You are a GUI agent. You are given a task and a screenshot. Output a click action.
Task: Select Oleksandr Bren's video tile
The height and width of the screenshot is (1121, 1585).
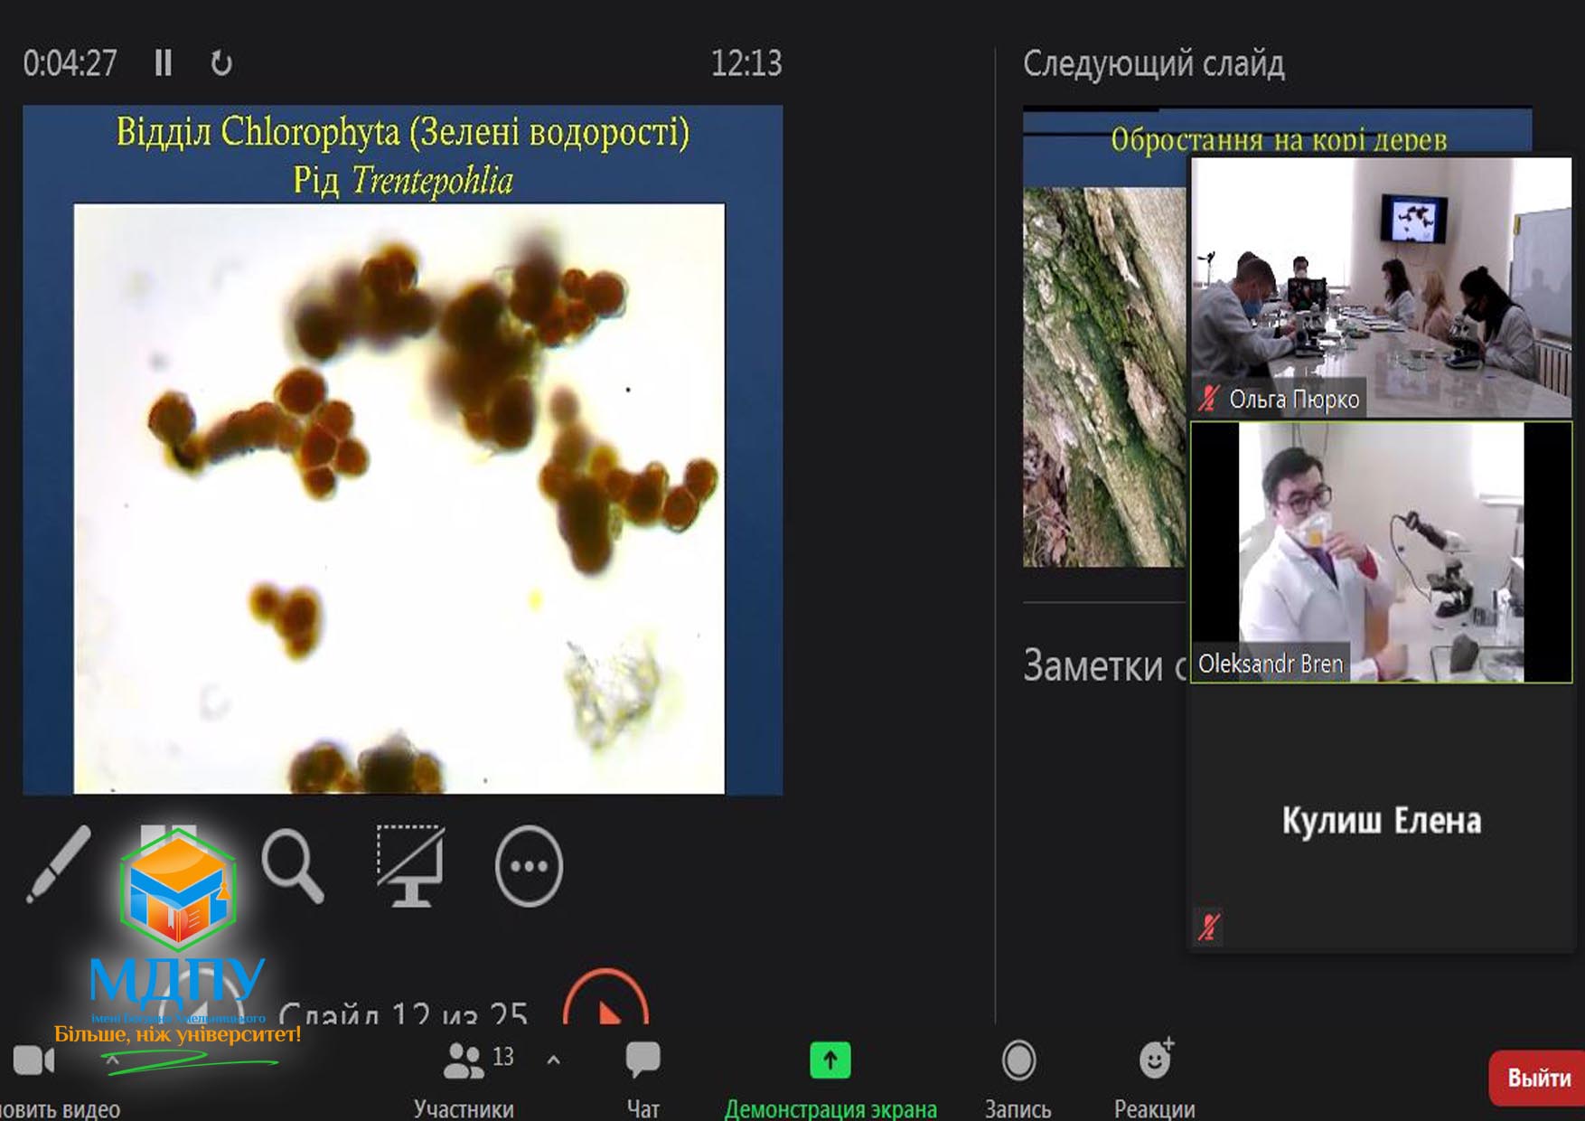tap(1381, 551)
